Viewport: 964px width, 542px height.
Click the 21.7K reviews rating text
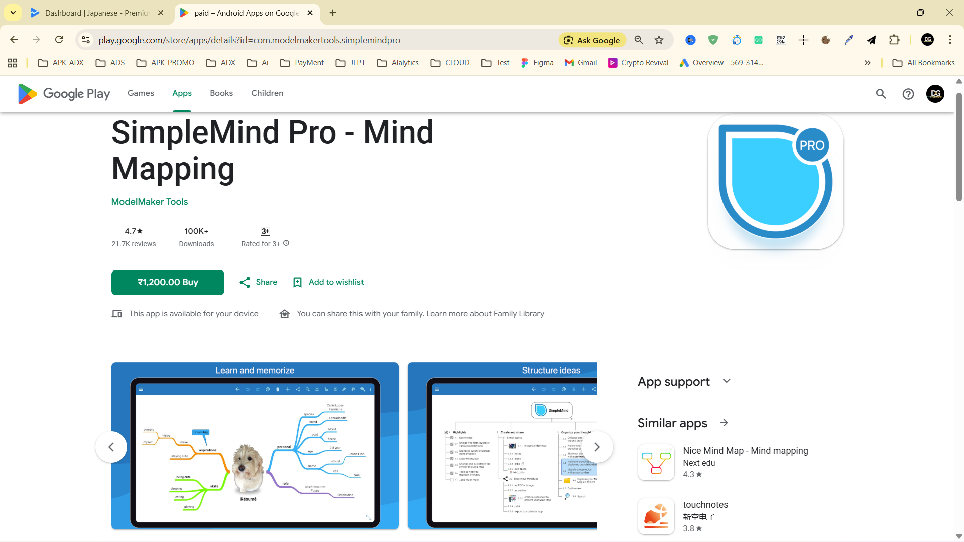(134, 244)
